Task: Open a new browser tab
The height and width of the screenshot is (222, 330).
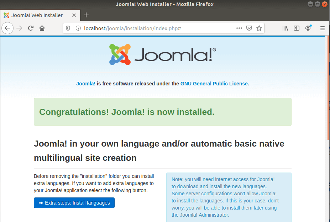Action: pos(86,15)
